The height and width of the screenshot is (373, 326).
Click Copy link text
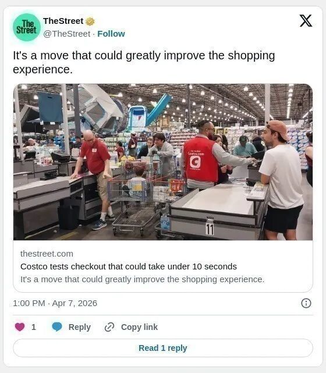(x=139, y=327)
